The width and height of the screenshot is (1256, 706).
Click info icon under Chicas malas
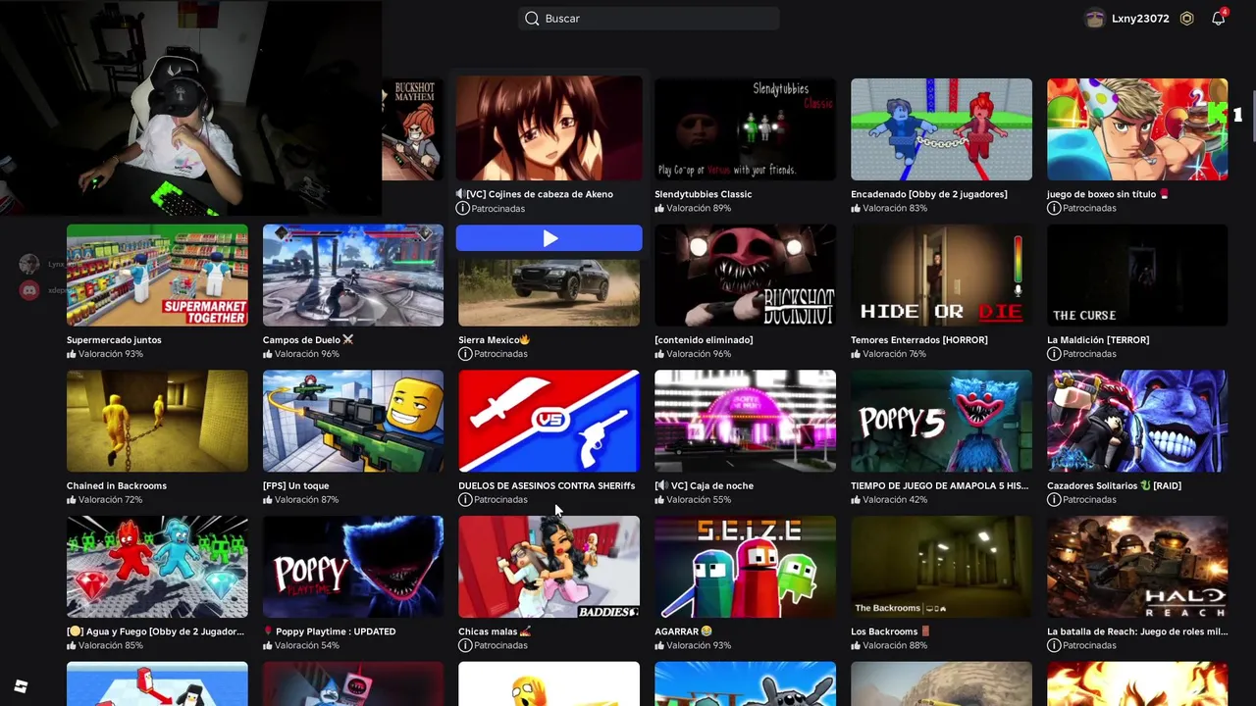[465, 646]
